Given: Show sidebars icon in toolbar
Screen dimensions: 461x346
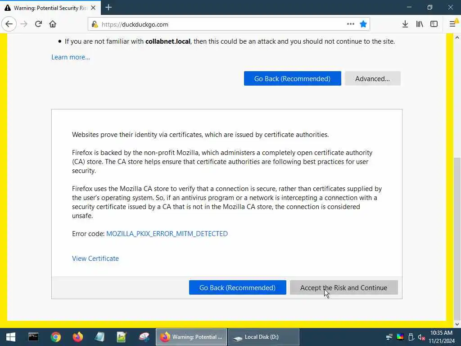Looking at the screenshot, I should point(434,24).
